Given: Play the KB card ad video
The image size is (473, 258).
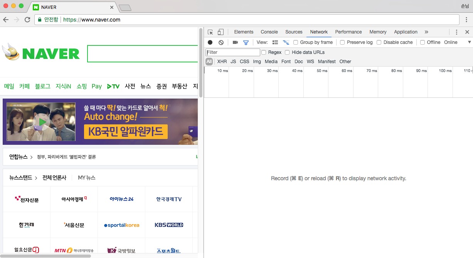Looking at the screenshot, I should pos(41,122).
